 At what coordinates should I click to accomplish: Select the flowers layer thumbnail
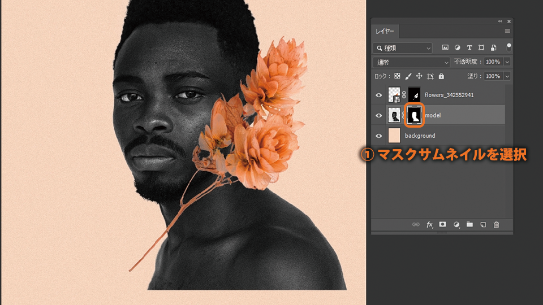[394, 95]
